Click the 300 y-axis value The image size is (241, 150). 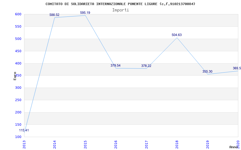[x=18, y=88]
